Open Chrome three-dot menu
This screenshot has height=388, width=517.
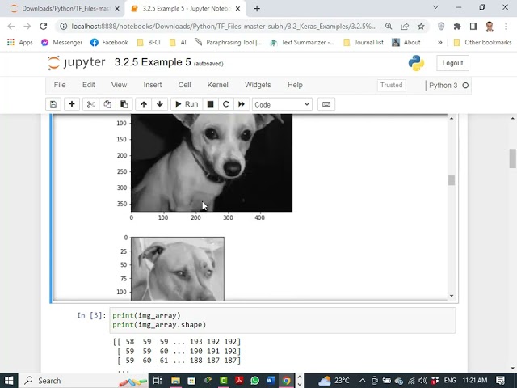[506, 27]
